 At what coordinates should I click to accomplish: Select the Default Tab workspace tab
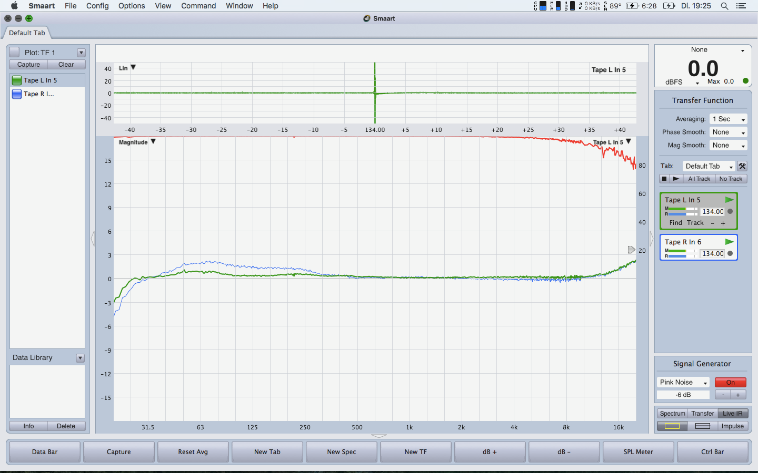coord(27,33)
